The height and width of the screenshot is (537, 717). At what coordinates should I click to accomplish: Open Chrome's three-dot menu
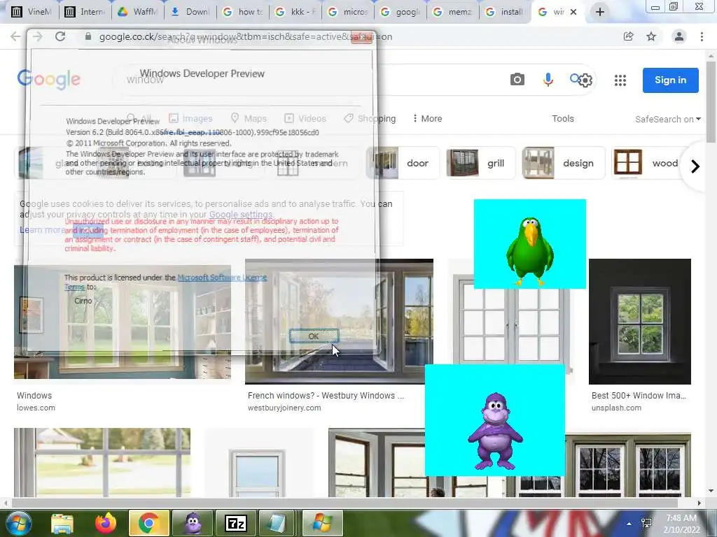(x=702, y=36)
